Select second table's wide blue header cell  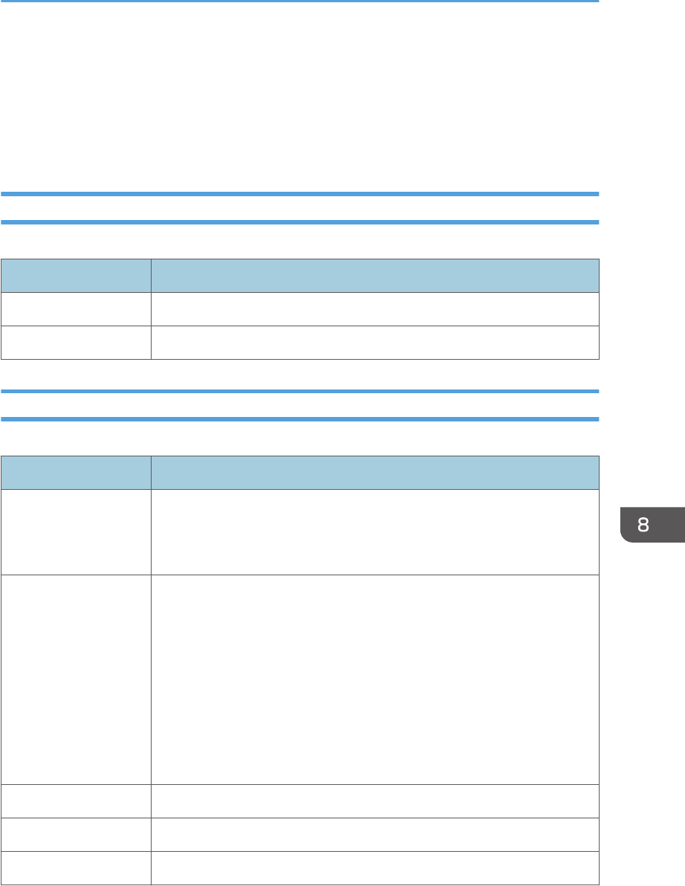point(375,473)
